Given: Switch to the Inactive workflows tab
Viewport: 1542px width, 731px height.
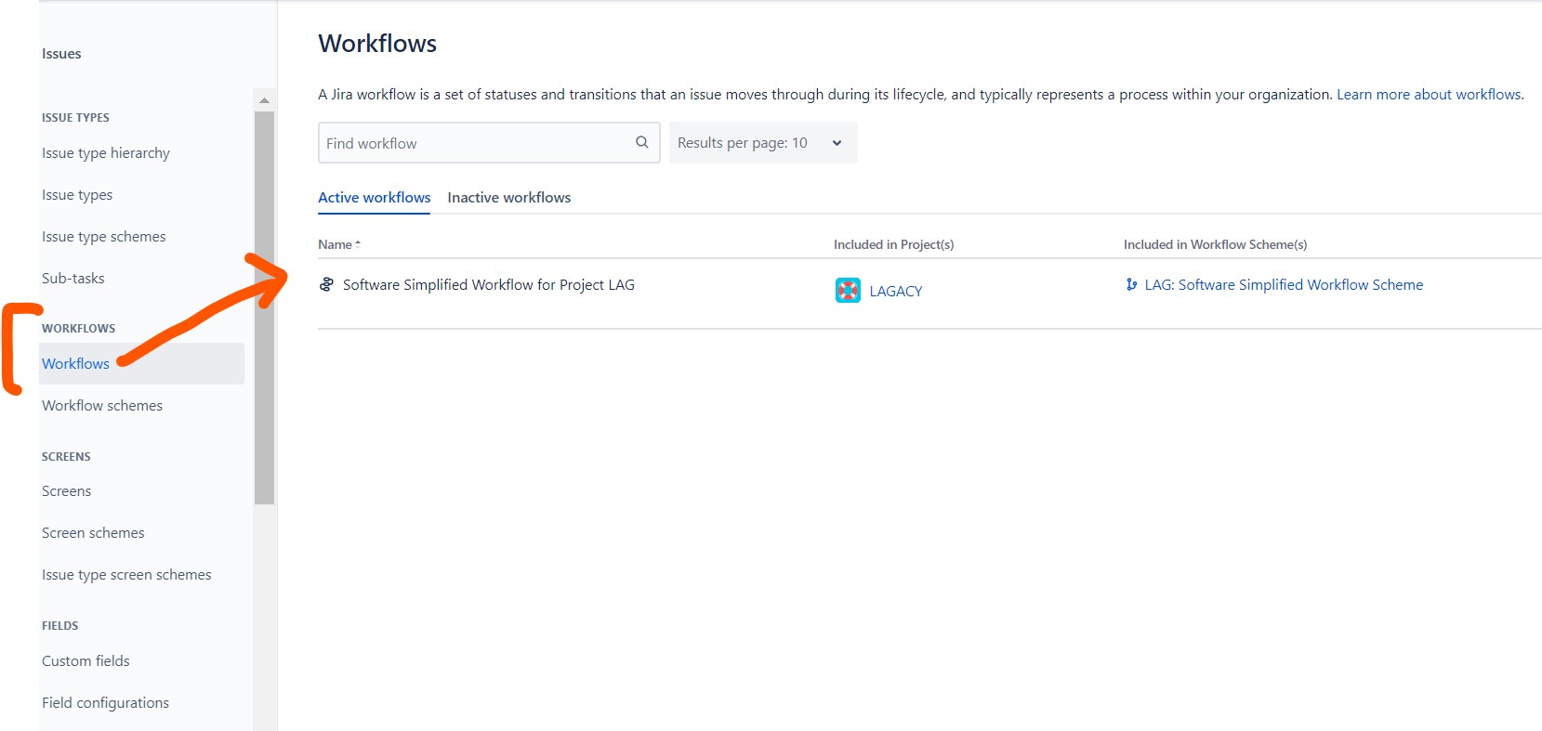Looking at the screenshot, I should pyautogui.click(x=508, y=198).
